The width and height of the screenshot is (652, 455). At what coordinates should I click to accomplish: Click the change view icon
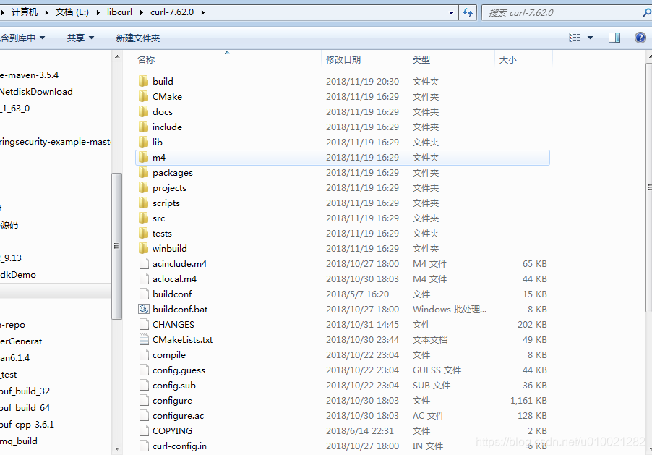(x=575, y=38)
